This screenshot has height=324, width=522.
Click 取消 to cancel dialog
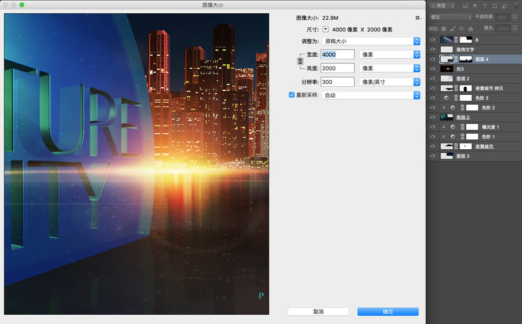pos(318,311)
